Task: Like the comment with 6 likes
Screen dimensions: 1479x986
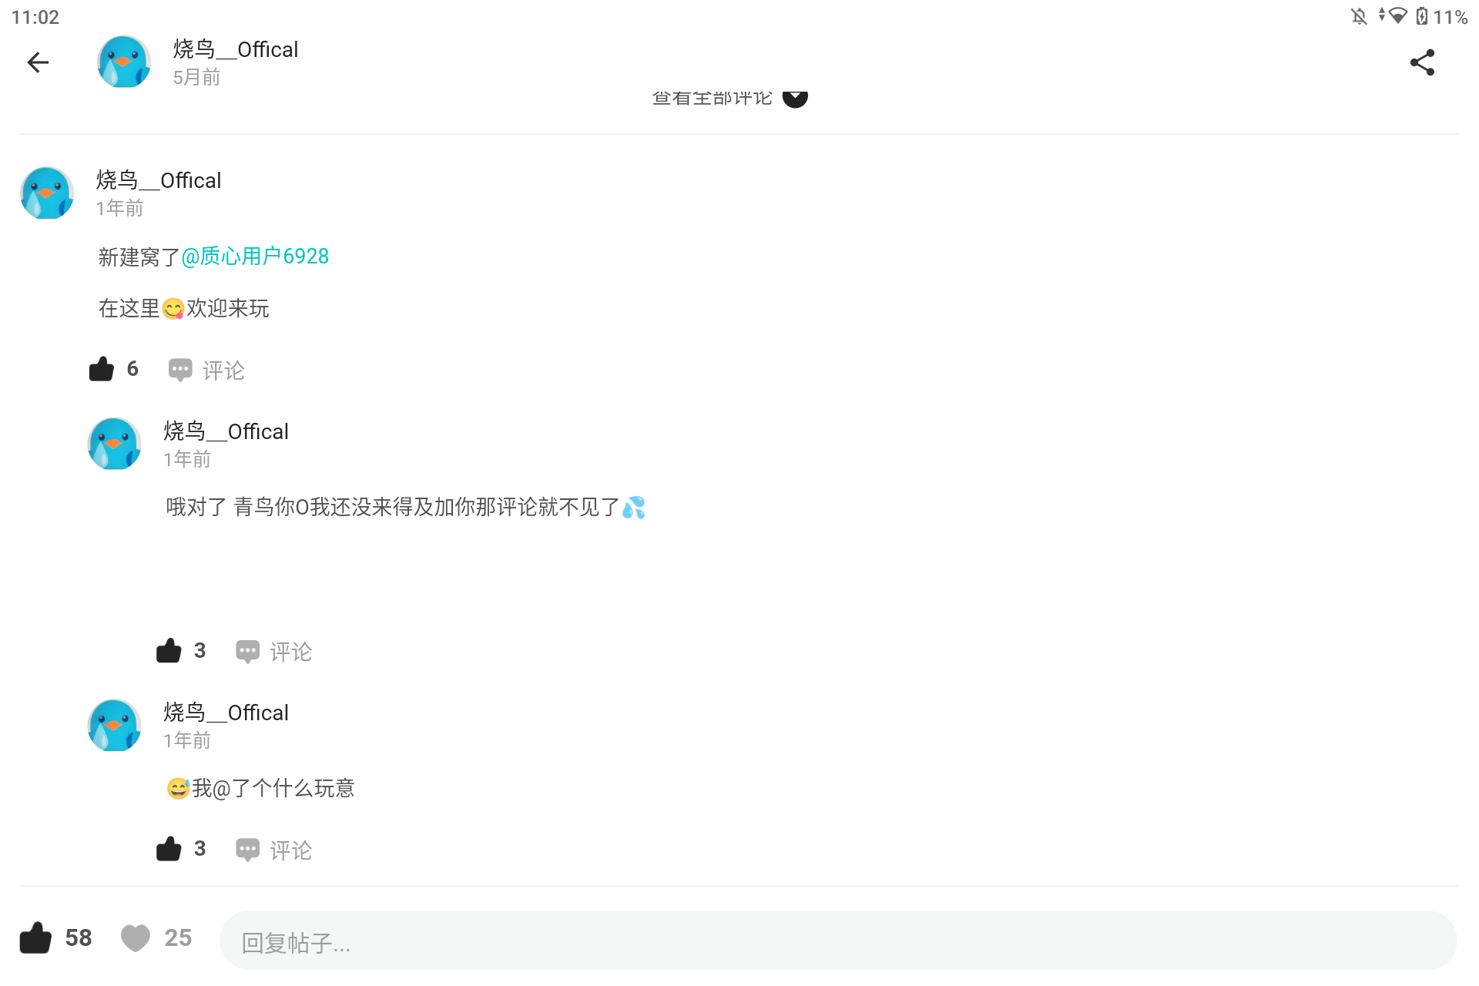Action: click(x=102, y=370)
